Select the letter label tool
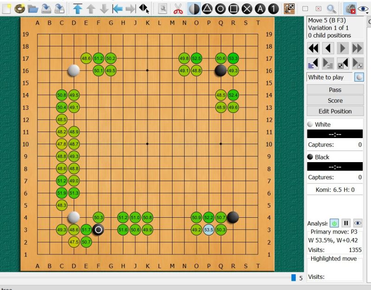This screenshot has width=371, height=290. click(261, 8)
